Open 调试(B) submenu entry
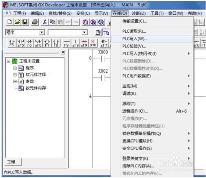 point(152,93)
